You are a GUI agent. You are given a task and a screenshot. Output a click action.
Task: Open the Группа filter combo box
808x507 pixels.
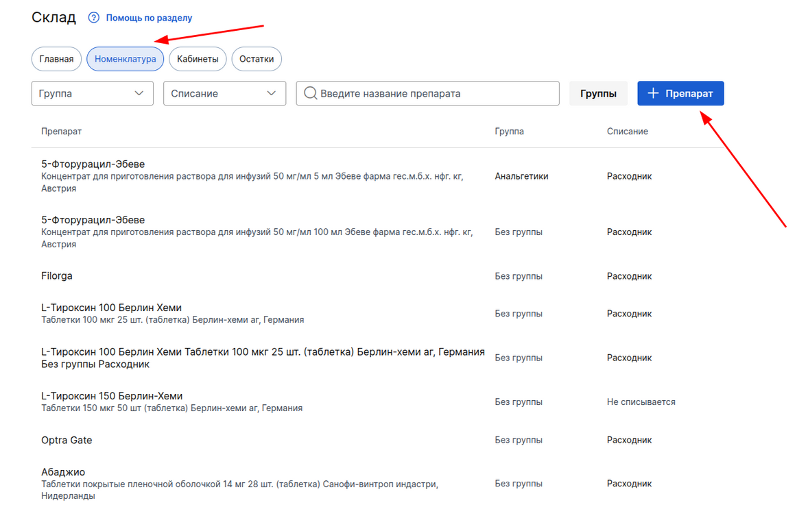click(92, 93)
